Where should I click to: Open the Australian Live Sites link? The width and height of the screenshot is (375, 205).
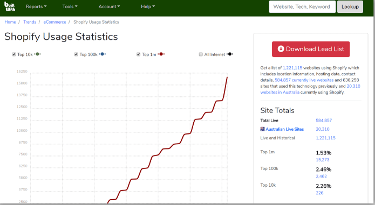point(284,129)
